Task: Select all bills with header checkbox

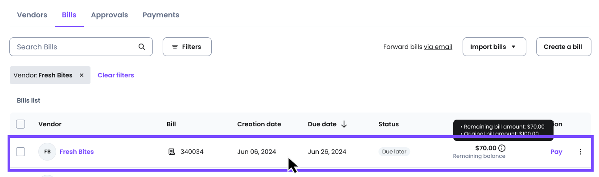Action: coord(21,124)
